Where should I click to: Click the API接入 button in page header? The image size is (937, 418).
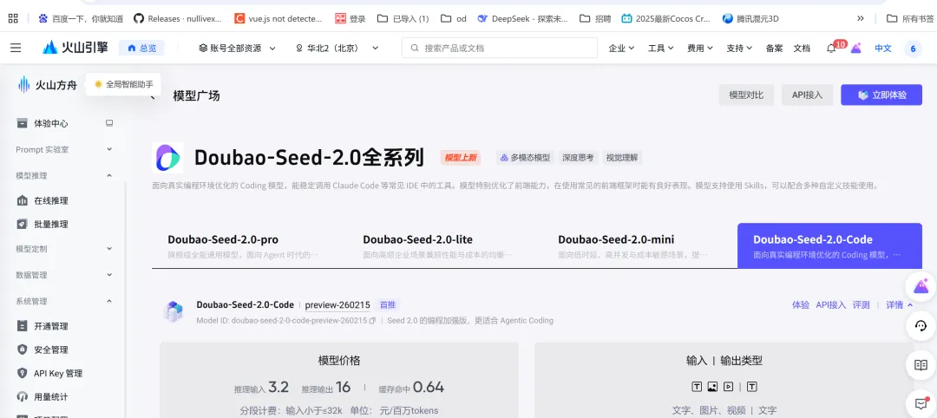click(808, 95)
